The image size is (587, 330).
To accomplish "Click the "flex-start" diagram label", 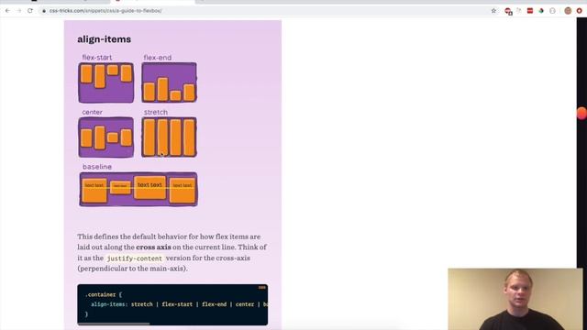I will (97, 57).
